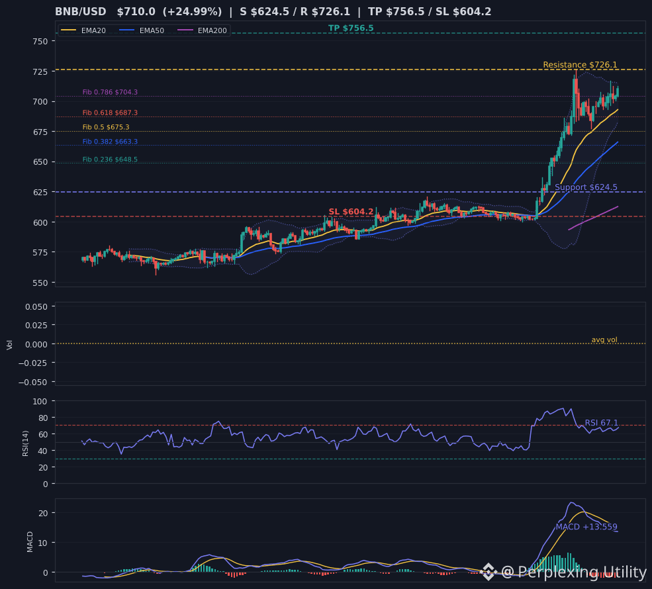Click the 80 tick on RSI axis
Viewport: 652px width, 589px height.
point(43,418)
